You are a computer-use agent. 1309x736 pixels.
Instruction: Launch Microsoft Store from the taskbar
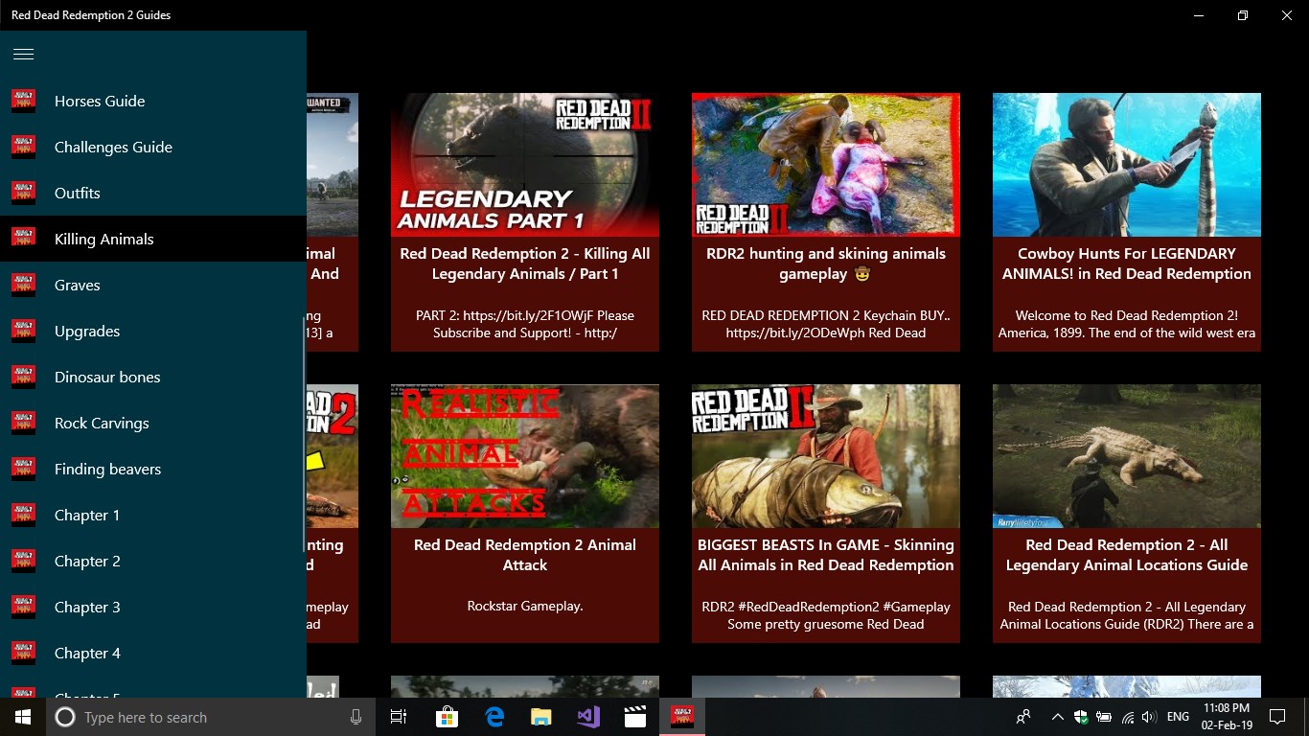point(447,717)
